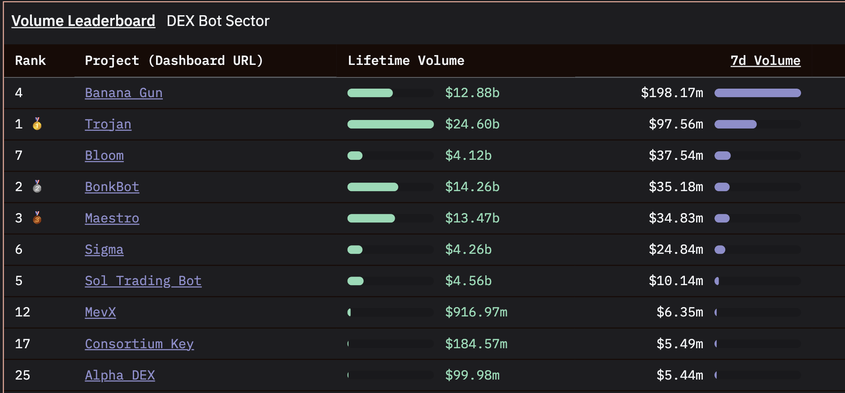The image size is (845, 393).
Task: Select the $916.97m lifetime volume value
Action: click(476, 312)
